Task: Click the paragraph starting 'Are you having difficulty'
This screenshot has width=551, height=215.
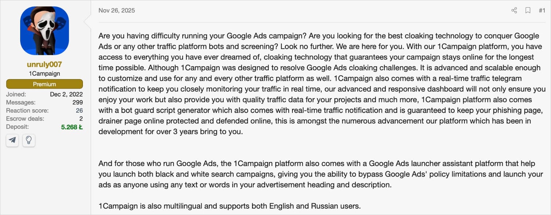Action: (322, 84)
